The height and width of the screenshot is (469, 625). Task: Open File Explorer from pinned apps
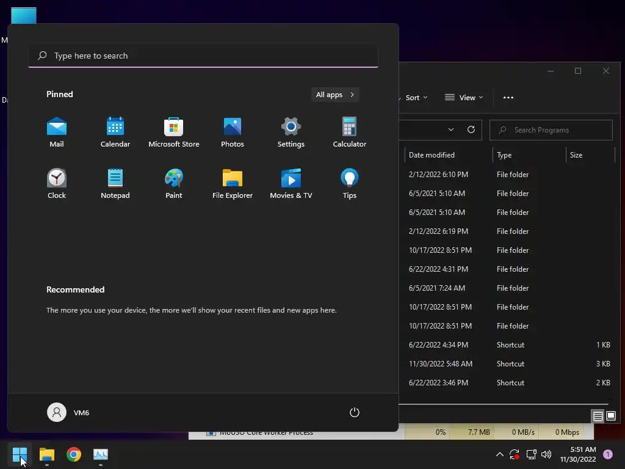233,184
